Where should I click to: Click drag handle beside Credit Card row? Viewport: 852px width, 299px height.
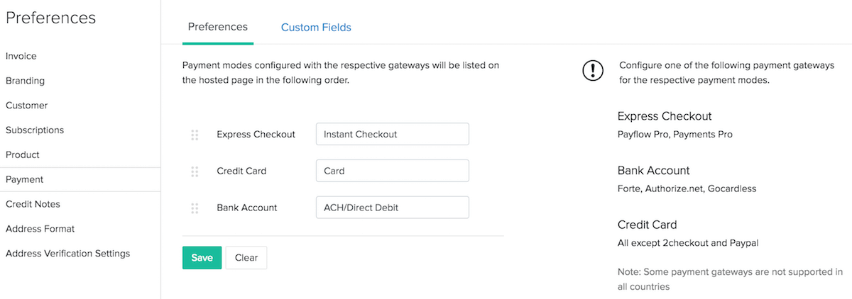click(x=195, y=171)
